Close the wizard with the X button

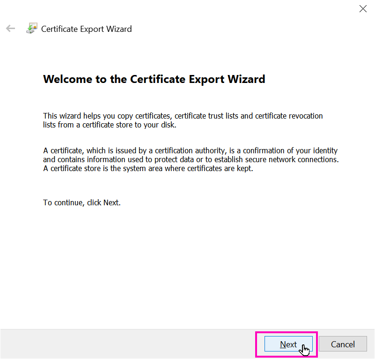(x=363, y=9)
